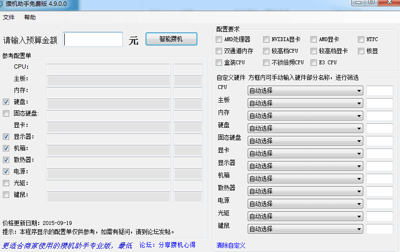Image resolution: width=400 pixels, height=252 pixels.
Task: Check the NVIDIA显卡 option
Action: [x=267, y=39]
